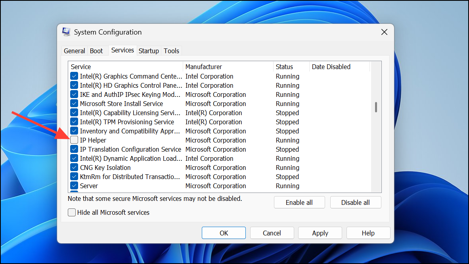This screenshot has height=264, width=469.
Task: Uncheck Intel(R) Graphics Command Center service
Action: coord(74,76)
